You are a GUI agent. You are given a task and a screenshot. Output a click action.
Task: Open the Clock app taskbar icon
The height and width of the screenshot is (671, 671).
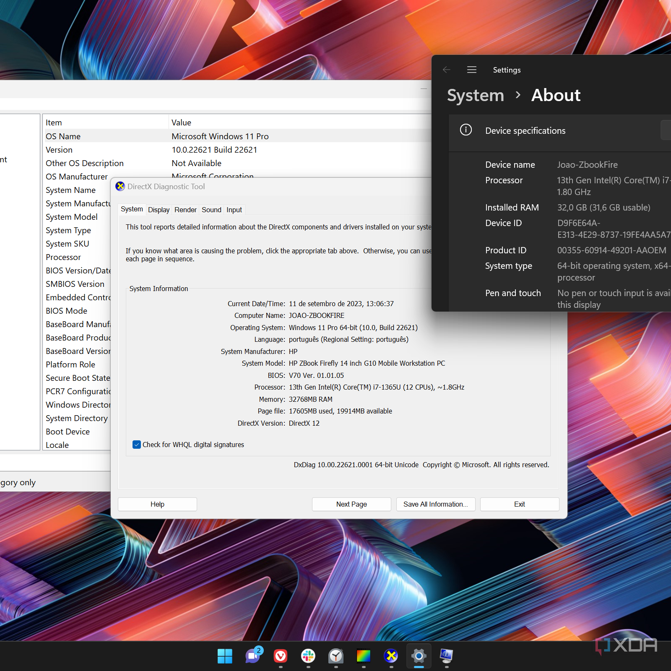coord(336,656)
